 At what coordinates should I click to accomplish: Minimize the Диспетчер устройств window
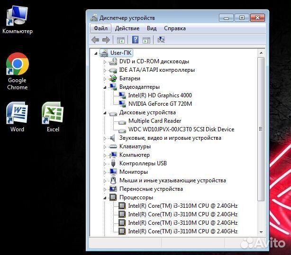226,18
